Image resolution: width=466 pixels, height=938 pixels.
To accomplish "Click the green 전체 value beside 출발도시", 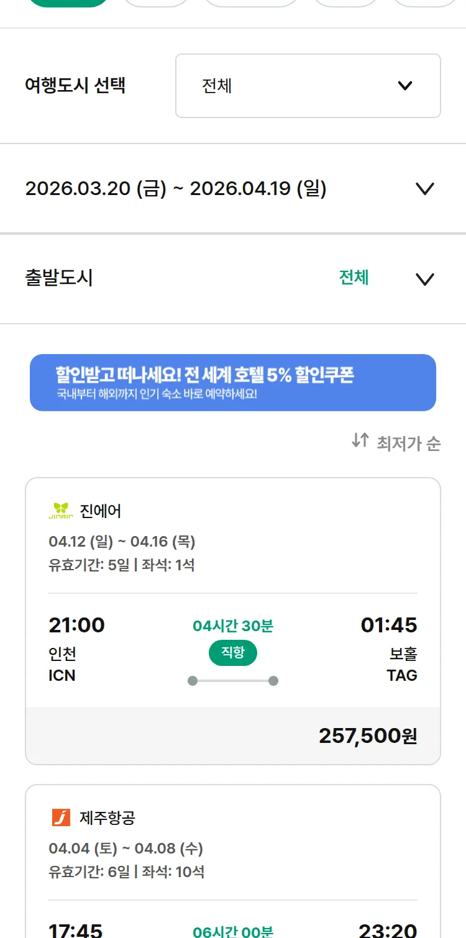I will click(x=354, y=278).
